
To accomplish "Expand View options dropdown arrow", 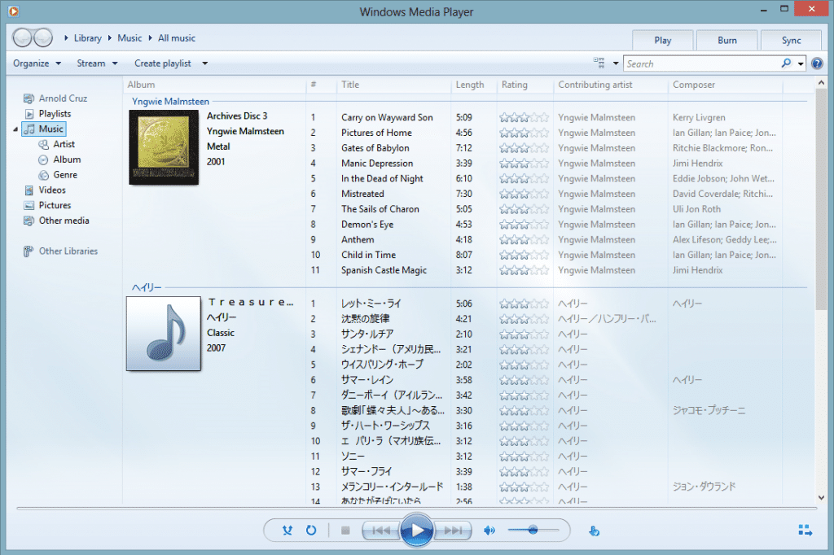I will tap(616, 63).
